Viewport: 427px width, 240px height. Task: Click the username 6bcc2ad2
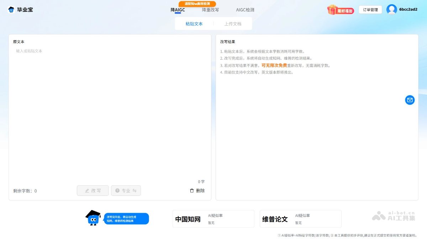click(x=408, y=10)
